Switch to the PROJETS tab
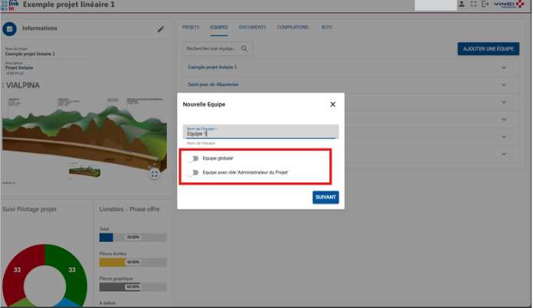 point(191,28)
